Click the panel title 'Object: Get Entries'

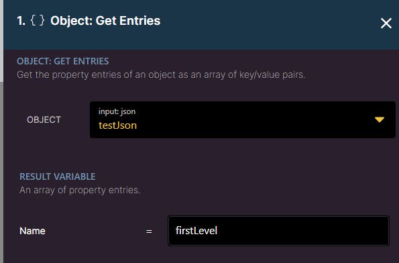click(x=105, y=21)
